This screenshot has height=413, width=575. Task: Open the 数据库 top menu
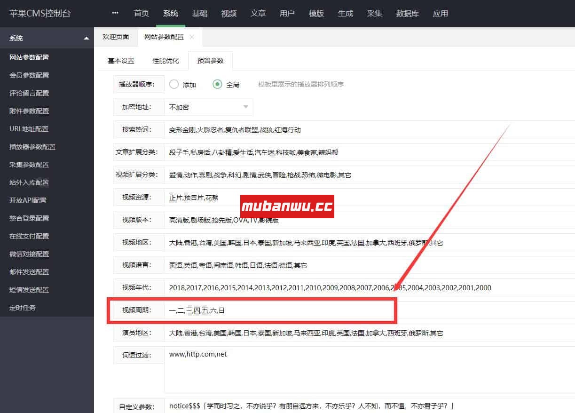tap(408, 13)
